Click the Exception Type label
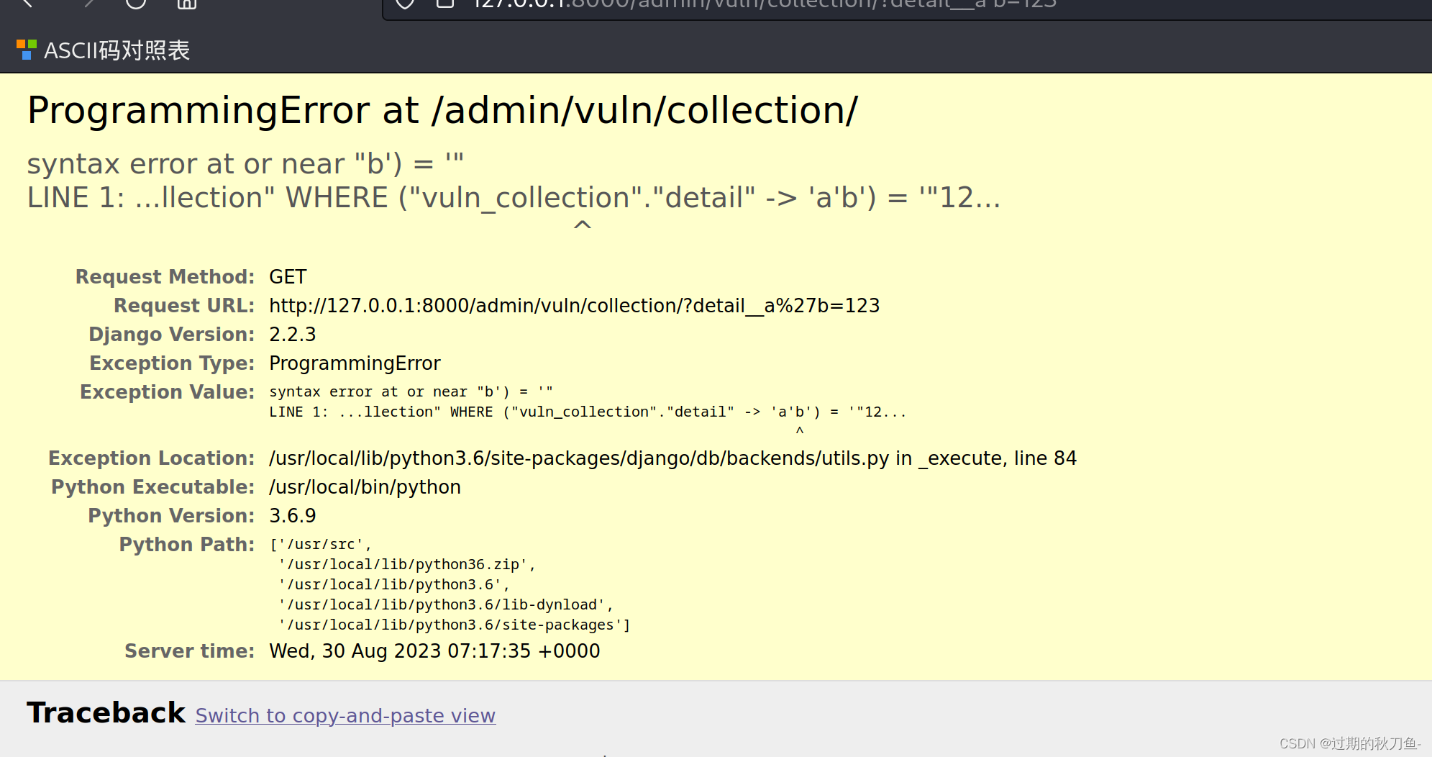The width and height of the screenshot is (1432, 757). 172,363
